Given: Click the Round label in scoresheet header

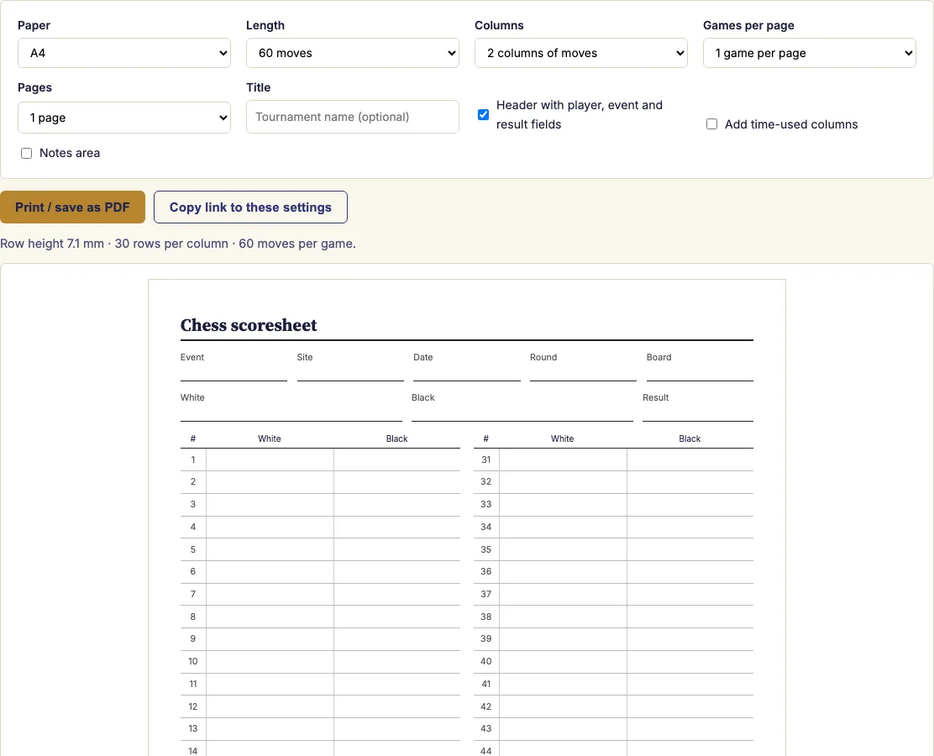Looking at the screenshot, I should (x=543, y=358).
